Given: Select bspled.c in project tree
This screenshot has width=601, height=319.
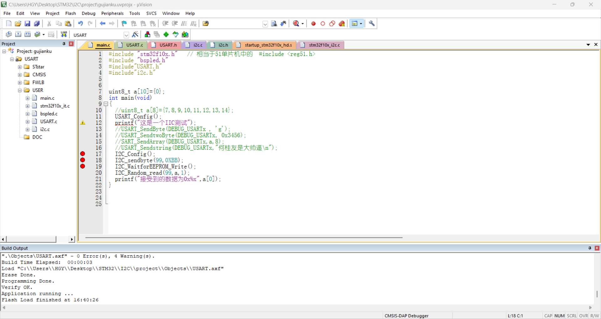Looking at the screenshot, I should pos(49,114).
